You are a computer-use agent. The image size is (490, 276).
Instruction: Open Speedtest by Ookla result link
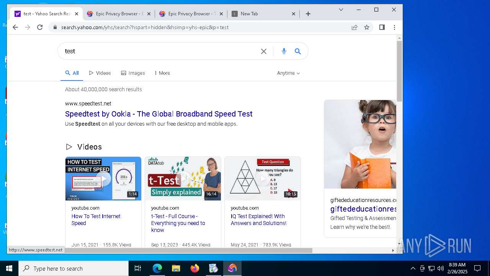click(159, 114)
